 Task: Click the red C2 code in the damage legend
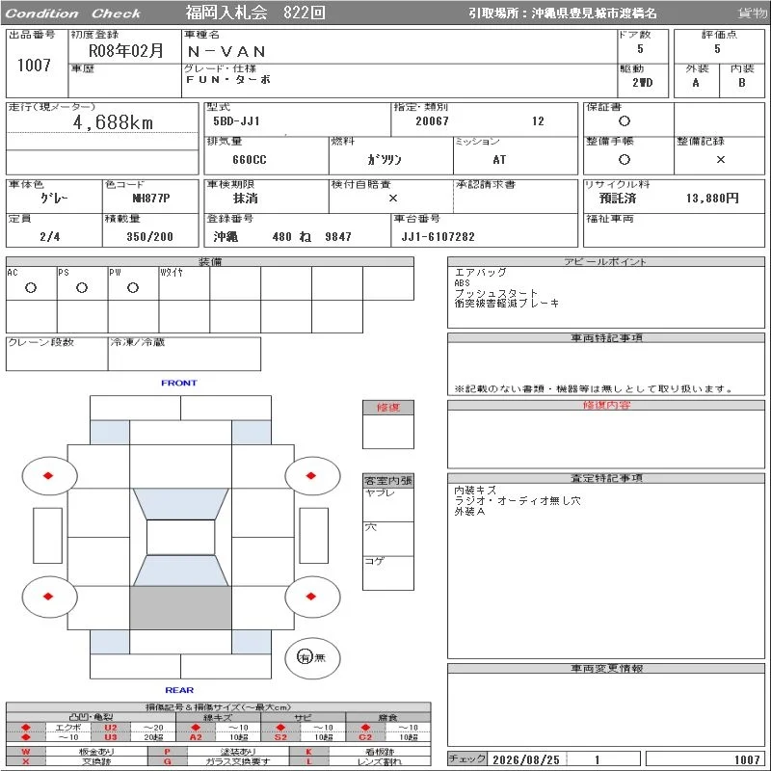coord(365,736)
